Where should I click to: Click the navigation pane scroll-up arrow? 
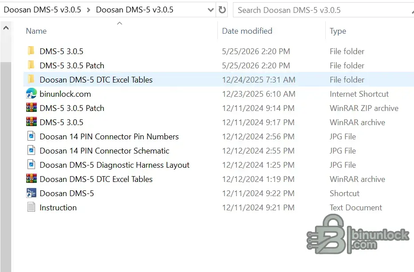(6, 28)
